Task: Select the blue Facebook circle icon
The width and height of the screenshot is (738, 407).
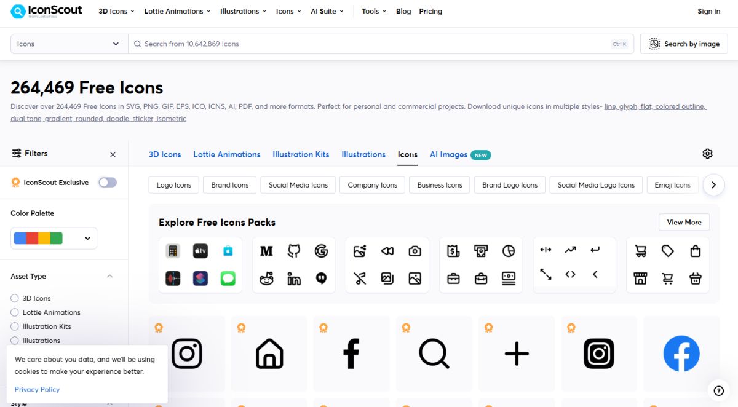Action: [681, 354]
